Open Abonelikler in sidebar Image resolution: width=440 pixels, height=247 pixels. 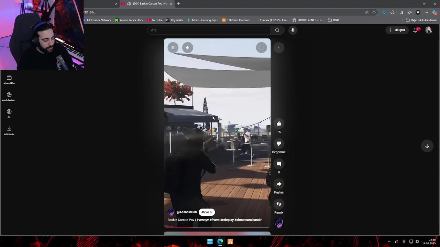click(x=9, y=80)
